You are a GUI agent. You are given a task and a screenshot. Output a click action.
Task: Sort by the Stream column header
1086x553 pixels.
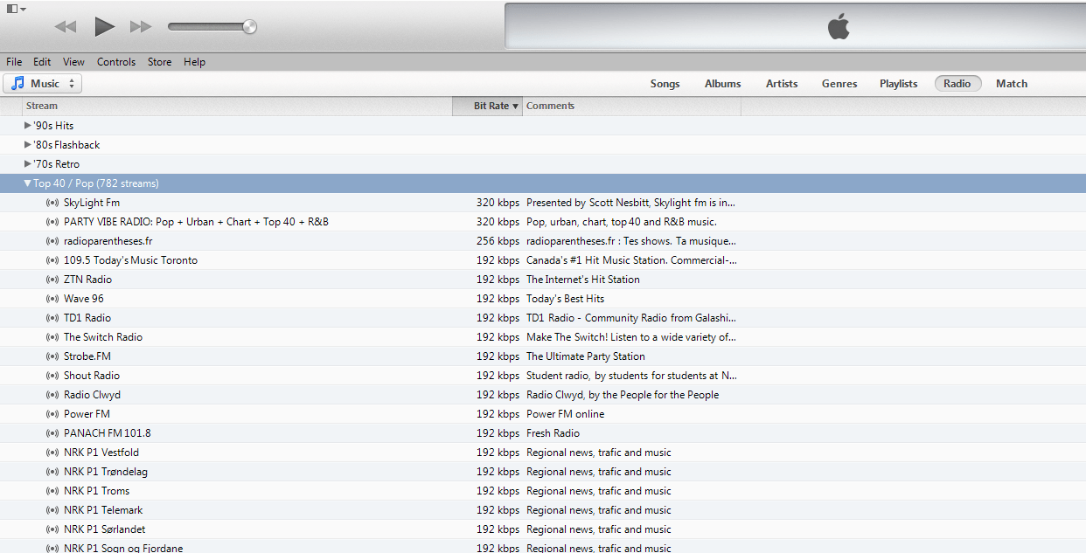pyautogui.click(x=237, y=106)
